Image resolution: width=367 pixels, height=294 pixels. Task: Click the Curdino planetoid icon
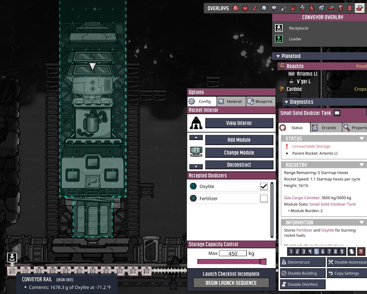282,89
